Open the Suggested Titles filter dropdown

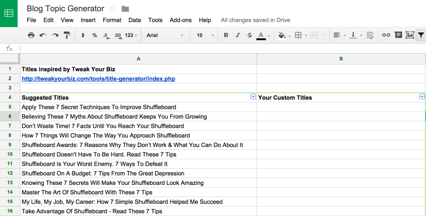(253, 97)
